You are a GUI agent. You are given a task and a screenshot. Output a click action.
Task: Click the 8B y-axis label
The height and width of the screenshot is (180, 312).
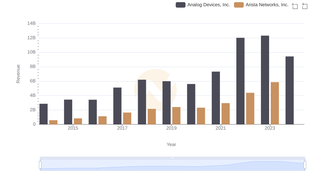pos(33,66)
